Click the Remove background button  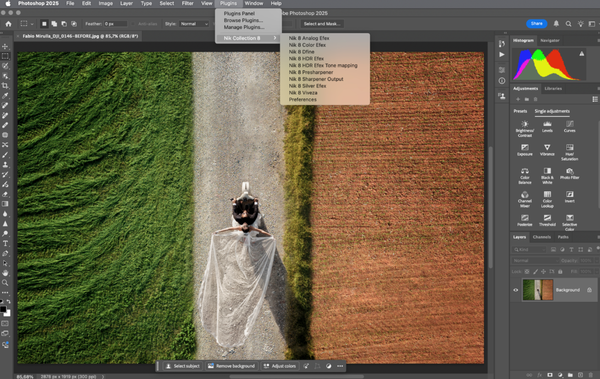point(231,366)
